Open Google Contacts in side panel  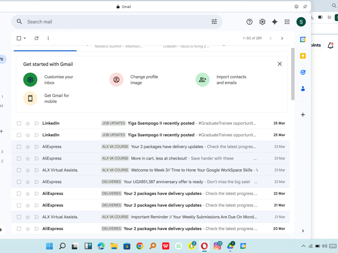click(303, 89)
